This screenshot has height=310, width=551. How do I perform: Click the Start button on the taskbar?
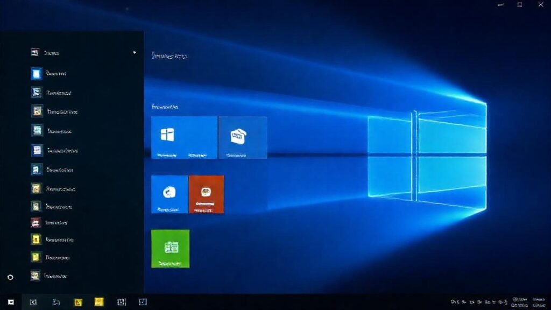pos(11,301)
